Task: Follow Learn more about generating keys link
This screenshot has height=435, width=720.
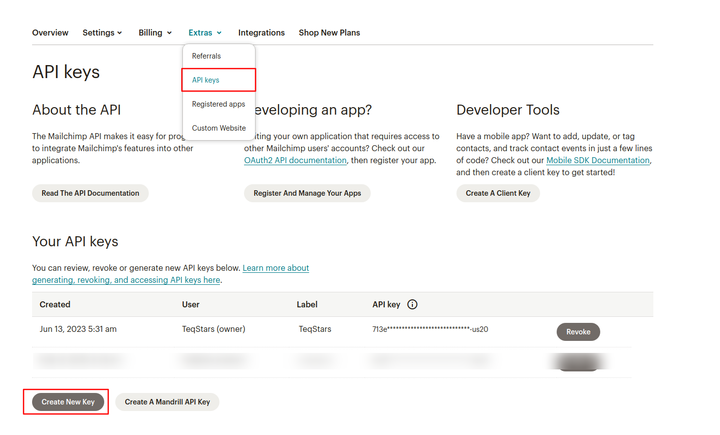Action: pos(276,268)
